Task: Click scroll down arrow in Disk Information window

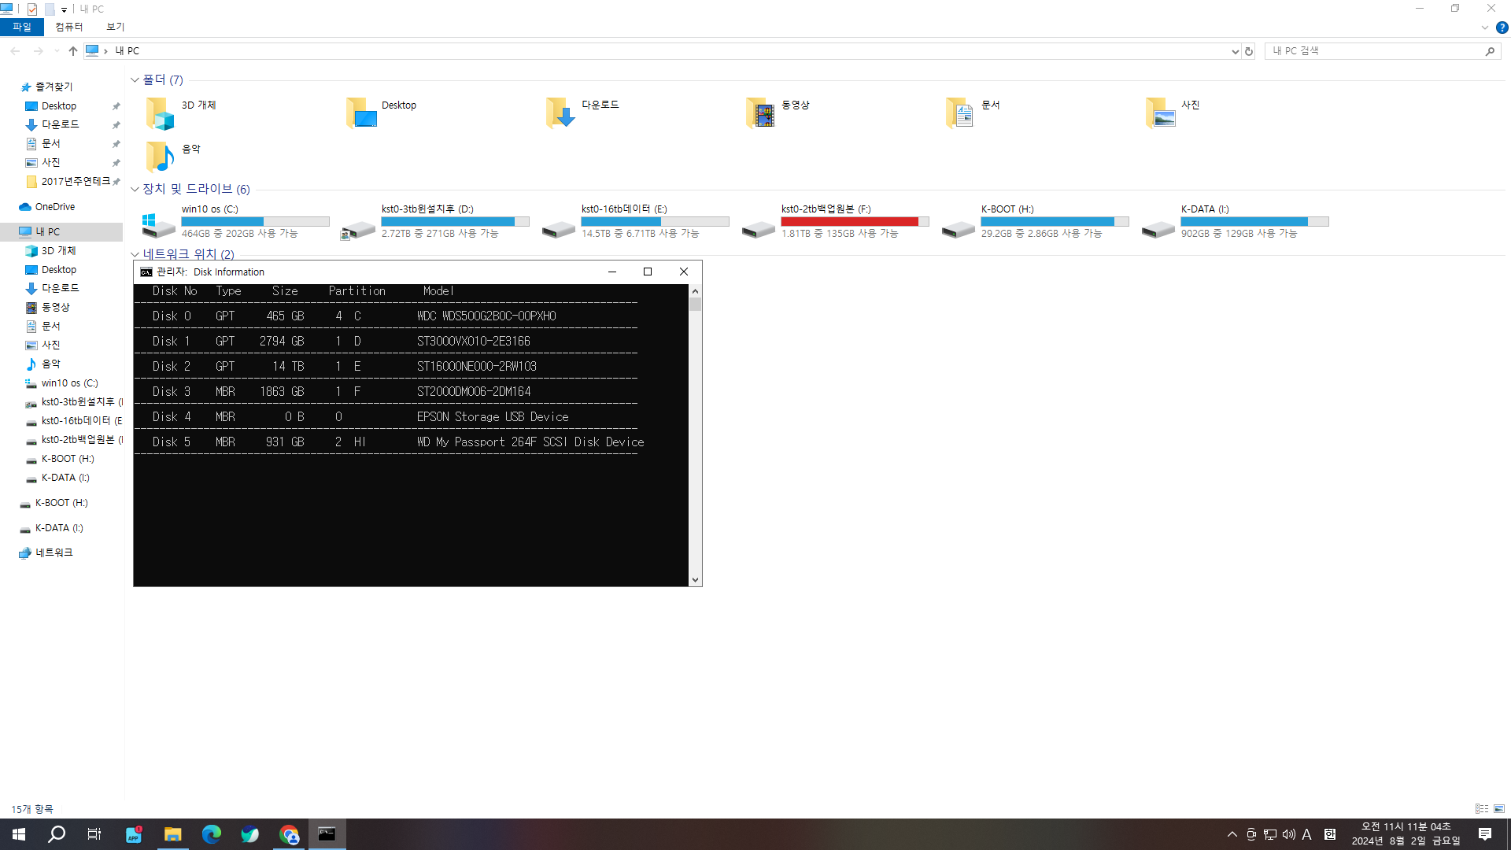Action: coord(695,580)
